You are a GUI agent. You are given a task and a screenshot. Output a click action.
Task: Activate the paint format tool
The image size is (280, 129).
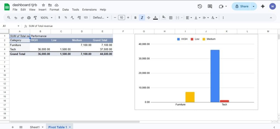tap(35, 18)
